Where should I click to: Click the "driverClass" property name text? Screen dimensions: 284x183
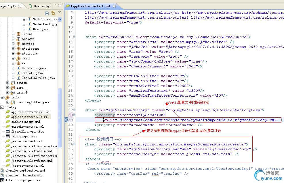(x=144, y=42)
